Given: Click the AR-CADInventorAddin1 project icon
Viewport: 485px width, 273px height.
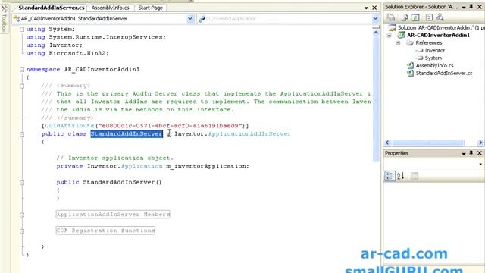Looking at the screenshot, I should point(401,35).
